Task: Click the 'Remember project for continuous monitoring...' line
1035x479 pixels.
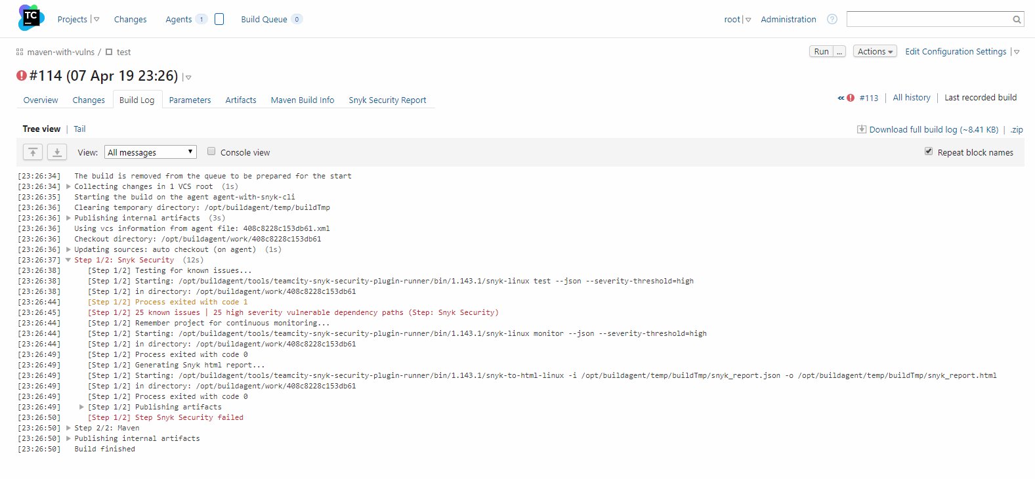Action: tap(209, 323)
